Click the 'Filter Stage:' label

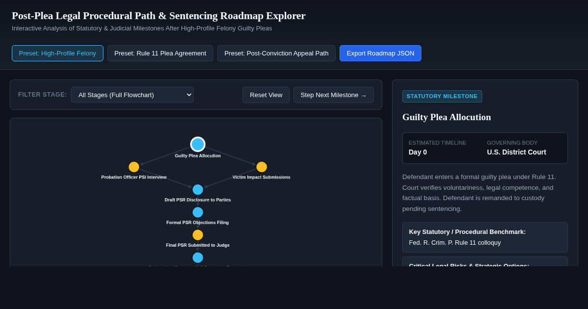click(x=43, y=95)
